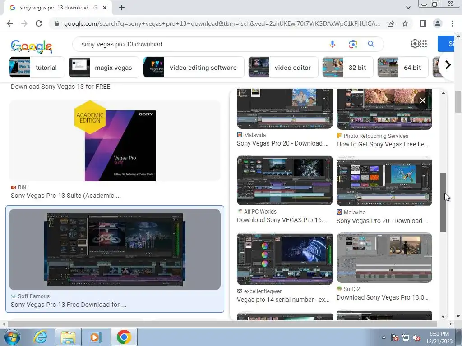Toggle the browser side panel
Viewport: 462px width, 346px height.
click(x=423, y=23)
